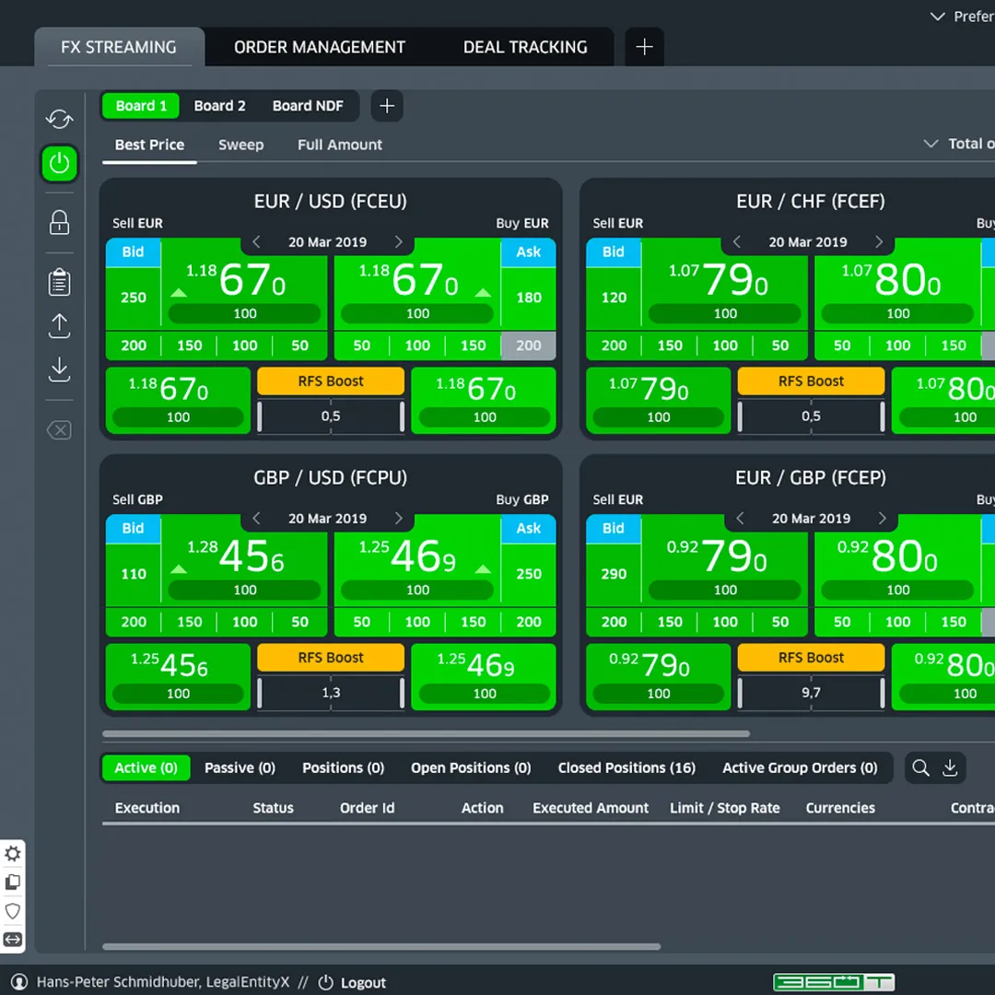Viewport: 995px width, 995px height.
Task: Go to next date on GBP/USD tile
Action: click(399, 519)
